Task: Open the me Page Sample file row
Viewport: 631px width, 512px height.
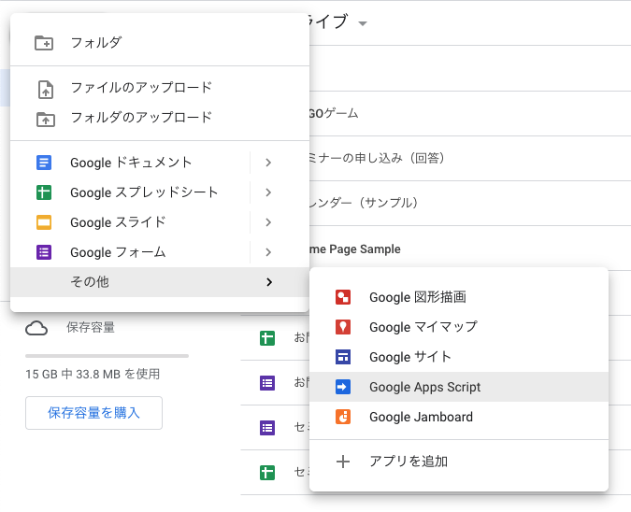Action: tap(470, 249)
